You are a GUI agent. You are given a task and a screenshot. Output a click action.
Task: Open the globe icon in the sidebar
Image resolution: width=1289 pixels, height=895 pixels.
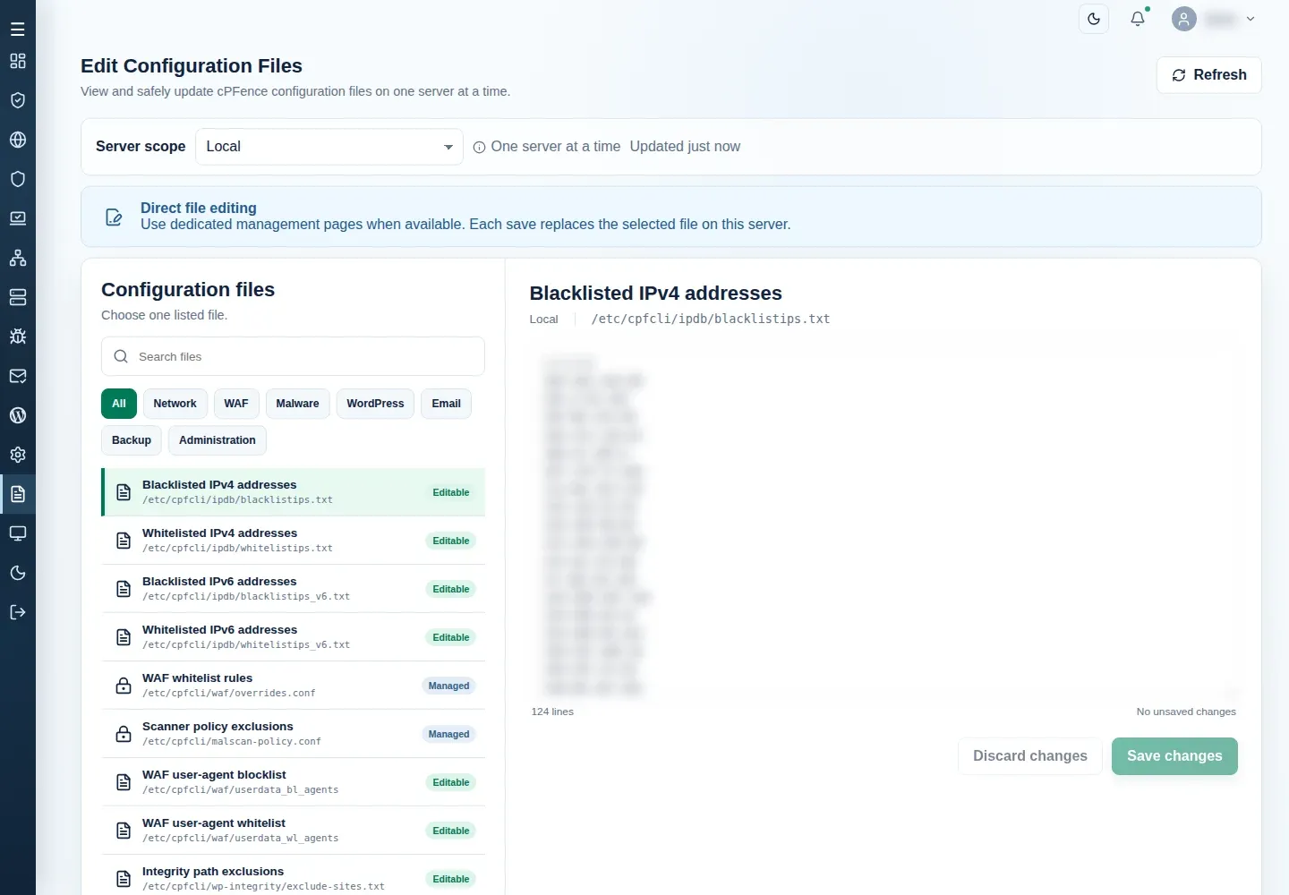coord(17,140)
